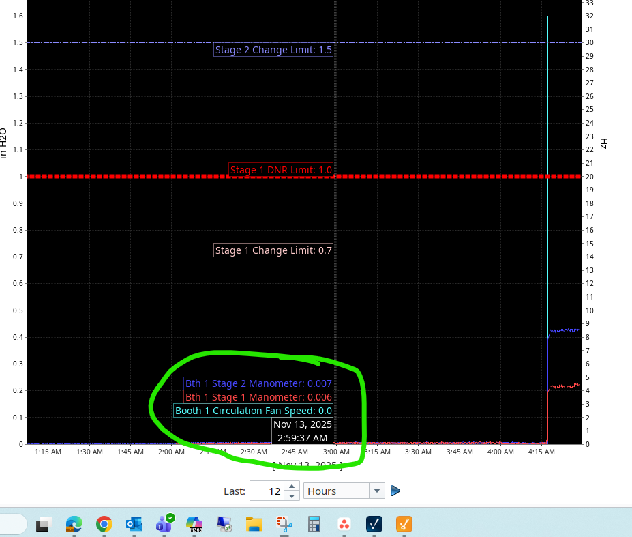
Task: Expand the Hours unit dropdown
Action: pos(377,491)
